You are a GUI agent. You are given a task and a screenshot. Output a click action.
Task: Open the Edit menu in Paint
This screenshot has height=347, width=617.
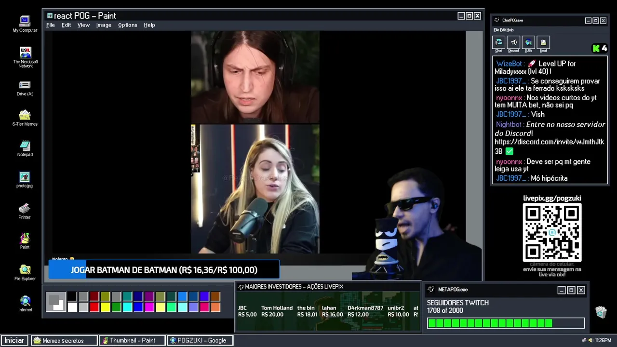[66, 25]
